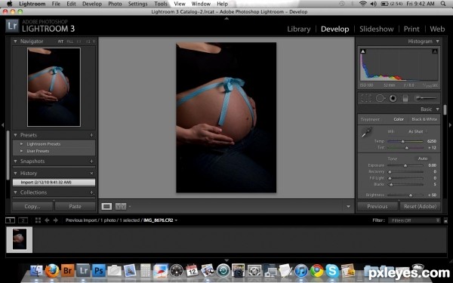Open Firefox from the Dock
The width and height of the screenshot is (453, 283).
coord(52,271)
